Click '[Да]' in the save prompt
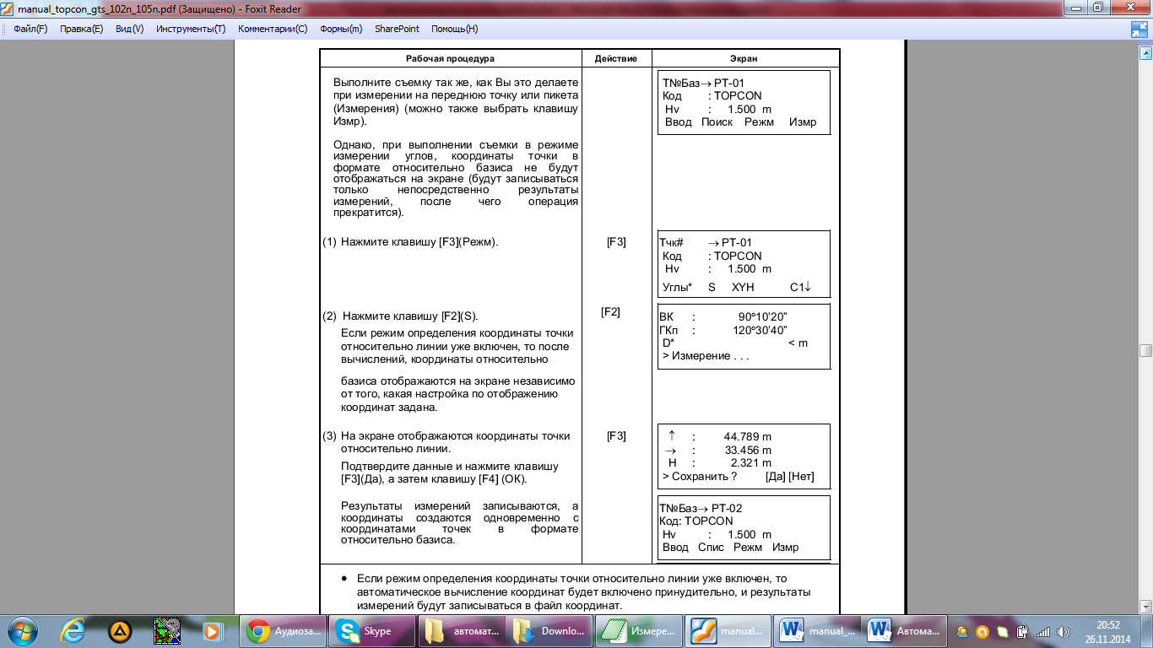Image resolution: width=1153 pixels, height=648 pixels. click(x=776, y=477)
